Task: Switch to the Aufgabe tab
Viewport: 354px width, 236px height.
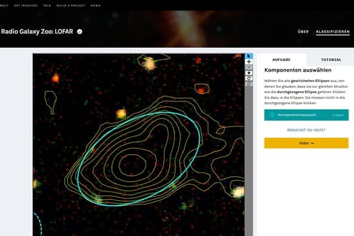Action: click(281, 60)
